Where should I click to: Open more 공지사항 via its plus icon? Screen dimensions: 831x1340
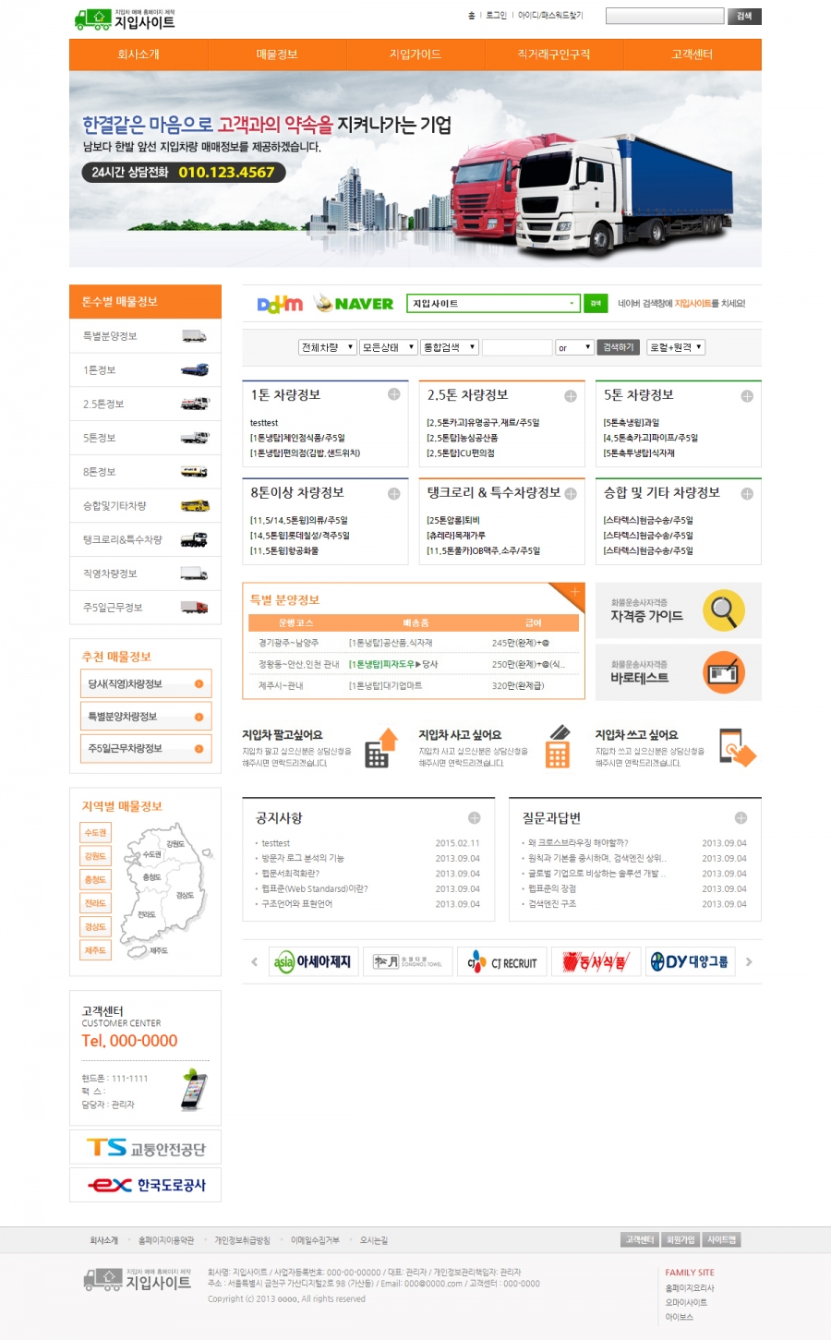pyautogui.click(x=474, y=818)
